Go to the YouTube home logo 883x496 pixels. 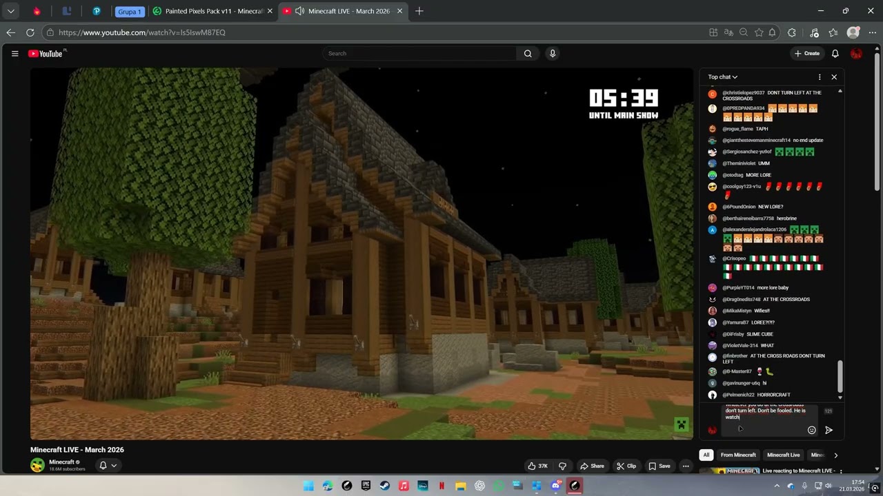coord(47,53)
